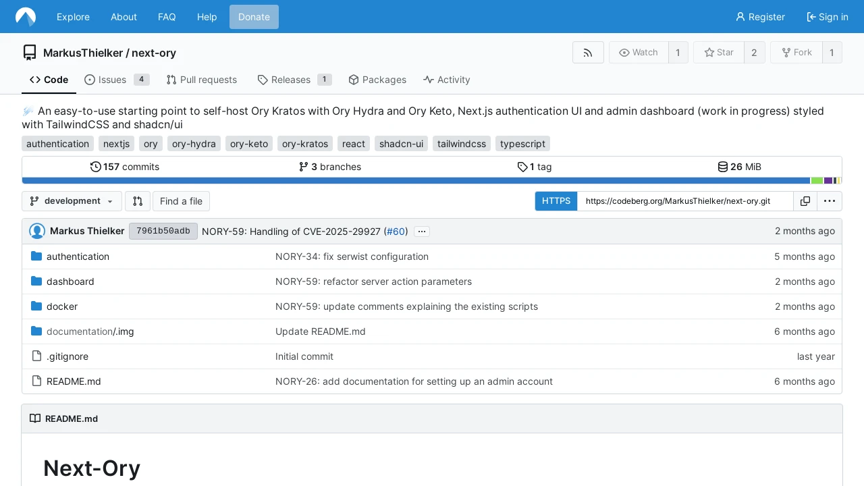Copy the repository clone URL
The height and width of the screenshot is (486, 864).
click(x=805, y=201)
